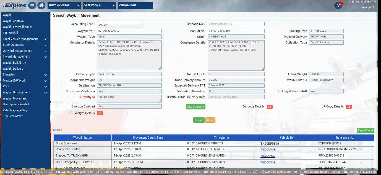Expand the Waybill Unmovement section

25,93
